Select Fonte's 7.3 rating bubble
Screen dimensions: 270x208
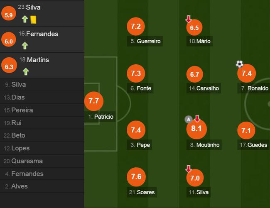tap(136, 73)
